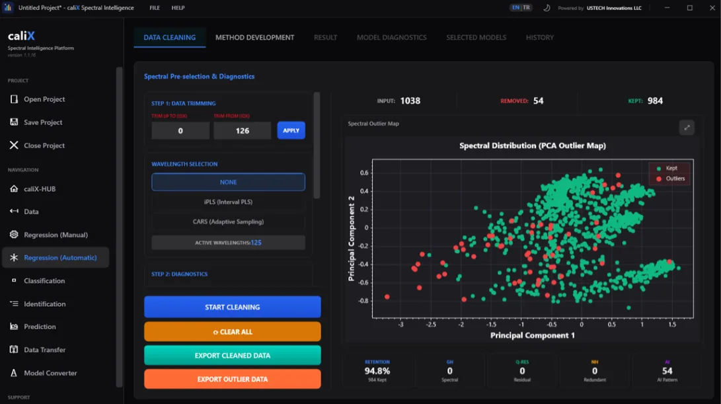Screen dimensions: 721x404
Task: Click the Close Project X icon
Action: (14, 145)
